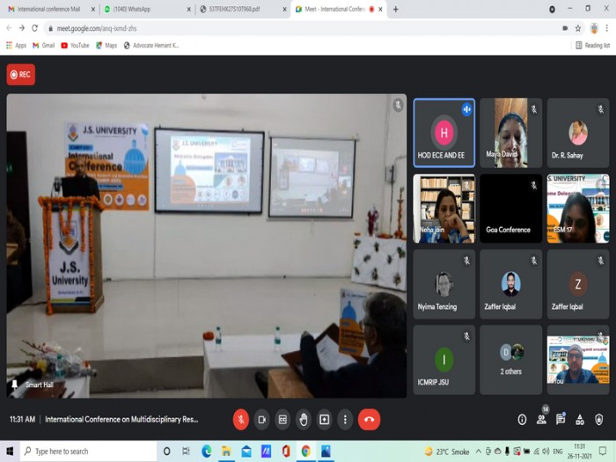Open meeting details info icon
The height and width of the screenshot is (462, 616).
pos(522,420)
